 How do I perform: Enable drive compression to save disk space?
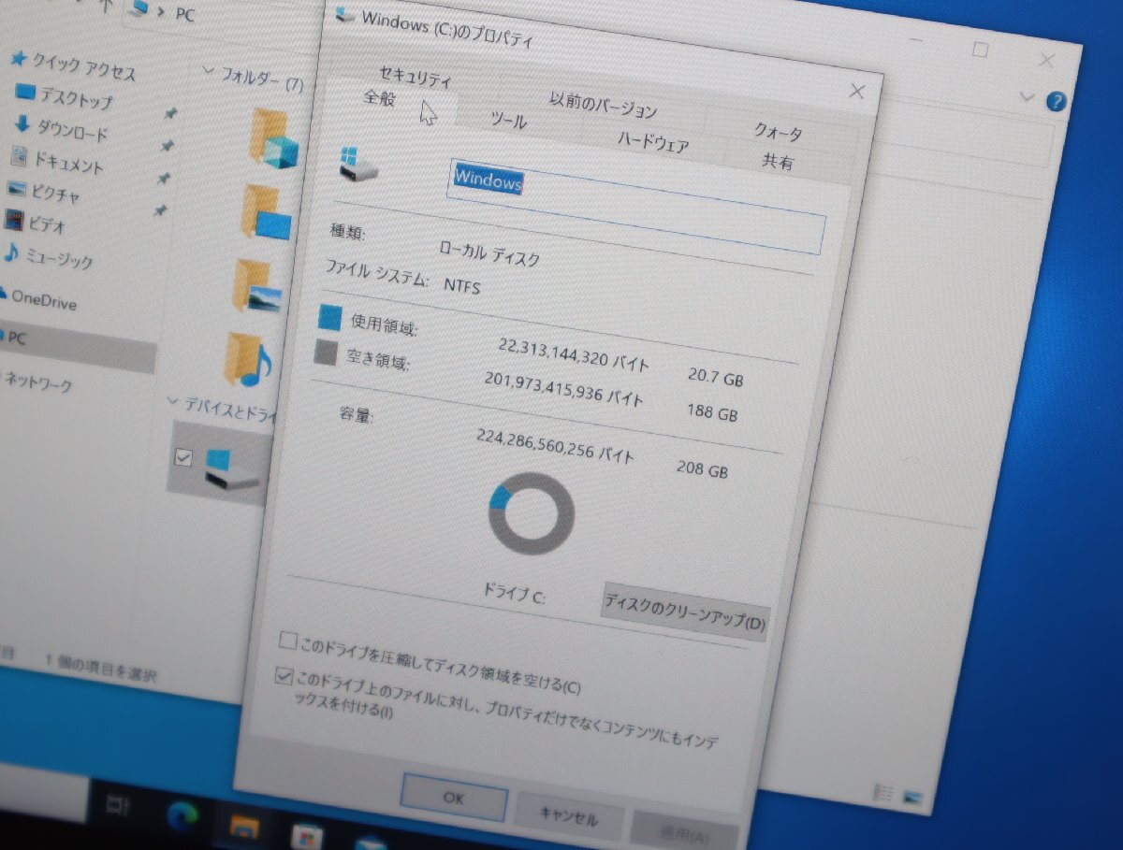(x=286, y=640)
